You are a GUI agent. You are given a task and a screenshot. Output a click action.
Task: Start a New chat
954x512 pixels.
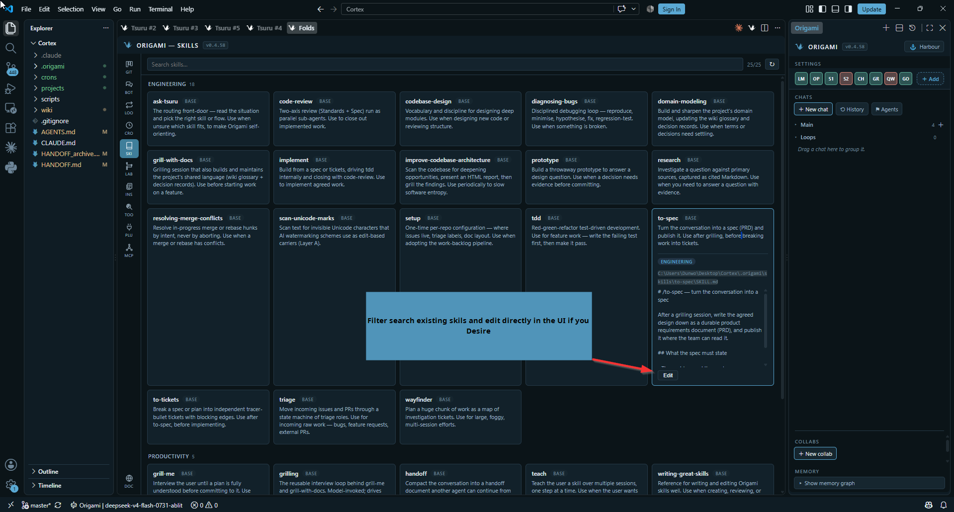click(813, 109)
